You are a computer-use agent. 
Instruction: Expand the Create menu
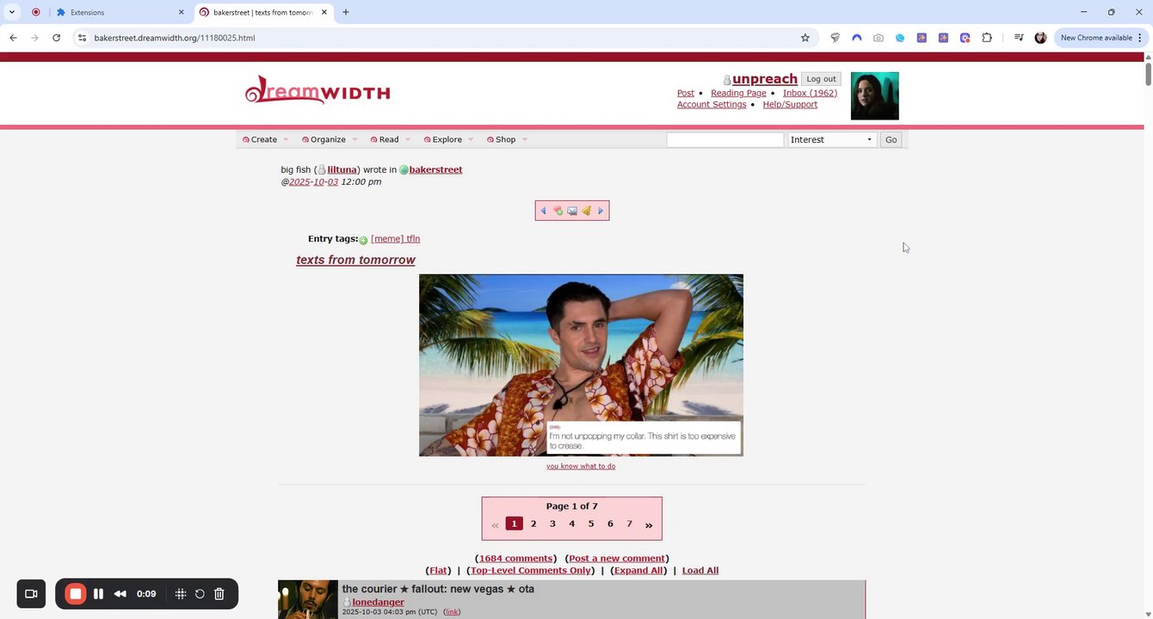[x=265, y=139]
